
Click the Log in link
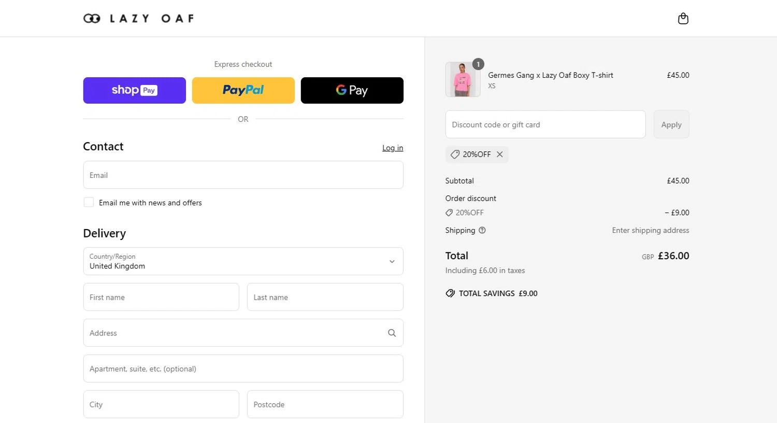click(x=393, y=148)
